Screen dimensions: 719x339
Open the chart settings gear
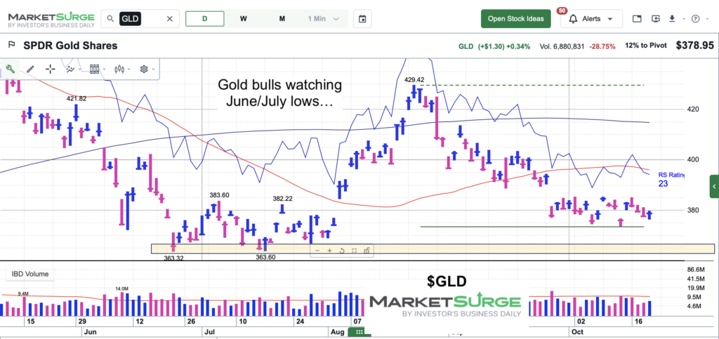(x=144, y=69)
